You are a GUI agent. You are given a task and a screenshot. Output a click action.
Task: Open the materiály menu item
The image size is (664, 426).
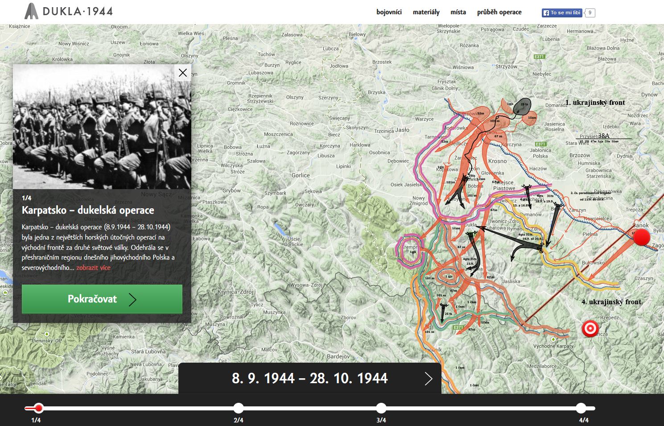click(x=426, y=12)
